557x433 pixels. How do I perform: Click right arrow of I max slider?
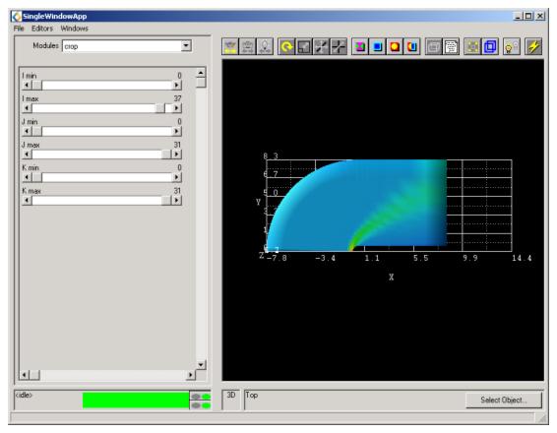coord(176,108)
